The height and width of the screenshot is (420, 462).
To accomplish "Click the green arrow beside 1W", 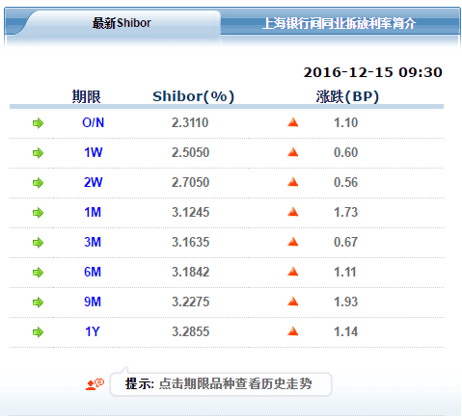I will [x=38, y=153].
